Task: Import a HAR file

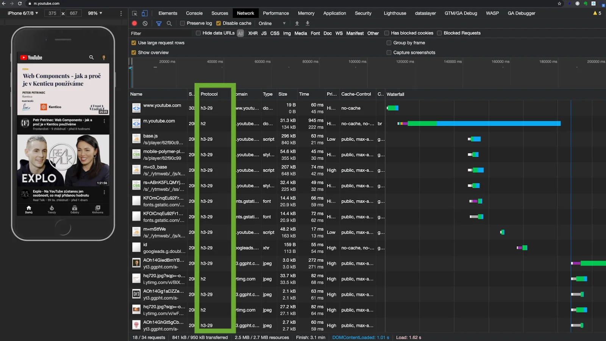Action: 297,23
